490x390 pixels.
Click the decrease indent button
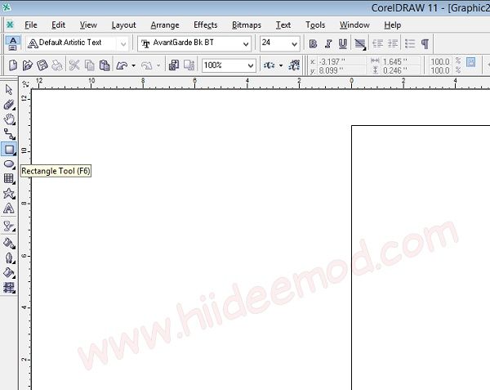377,44
